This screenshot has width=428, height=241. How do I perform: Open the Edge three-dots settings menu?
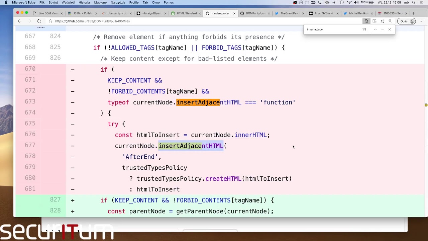click(x=422, y=21)
